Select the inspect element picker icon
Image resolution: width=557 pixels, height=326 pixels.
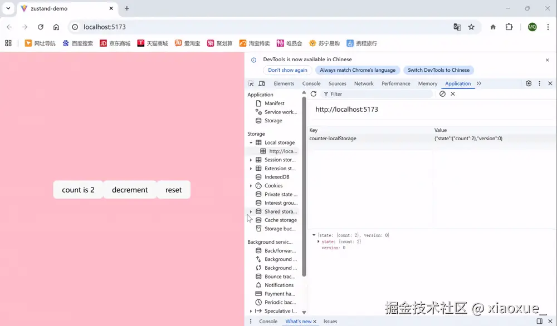(x=252, y=83)
